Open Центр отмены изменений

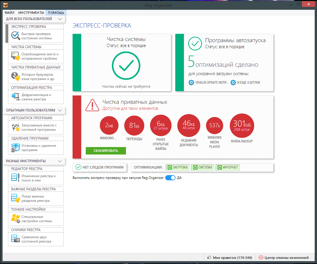284,257
